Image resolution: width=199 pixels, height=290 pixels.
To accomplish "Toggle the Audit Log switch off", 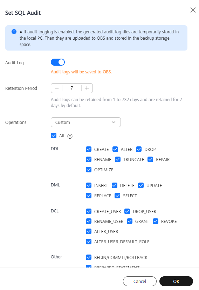I will click(58, 62).
